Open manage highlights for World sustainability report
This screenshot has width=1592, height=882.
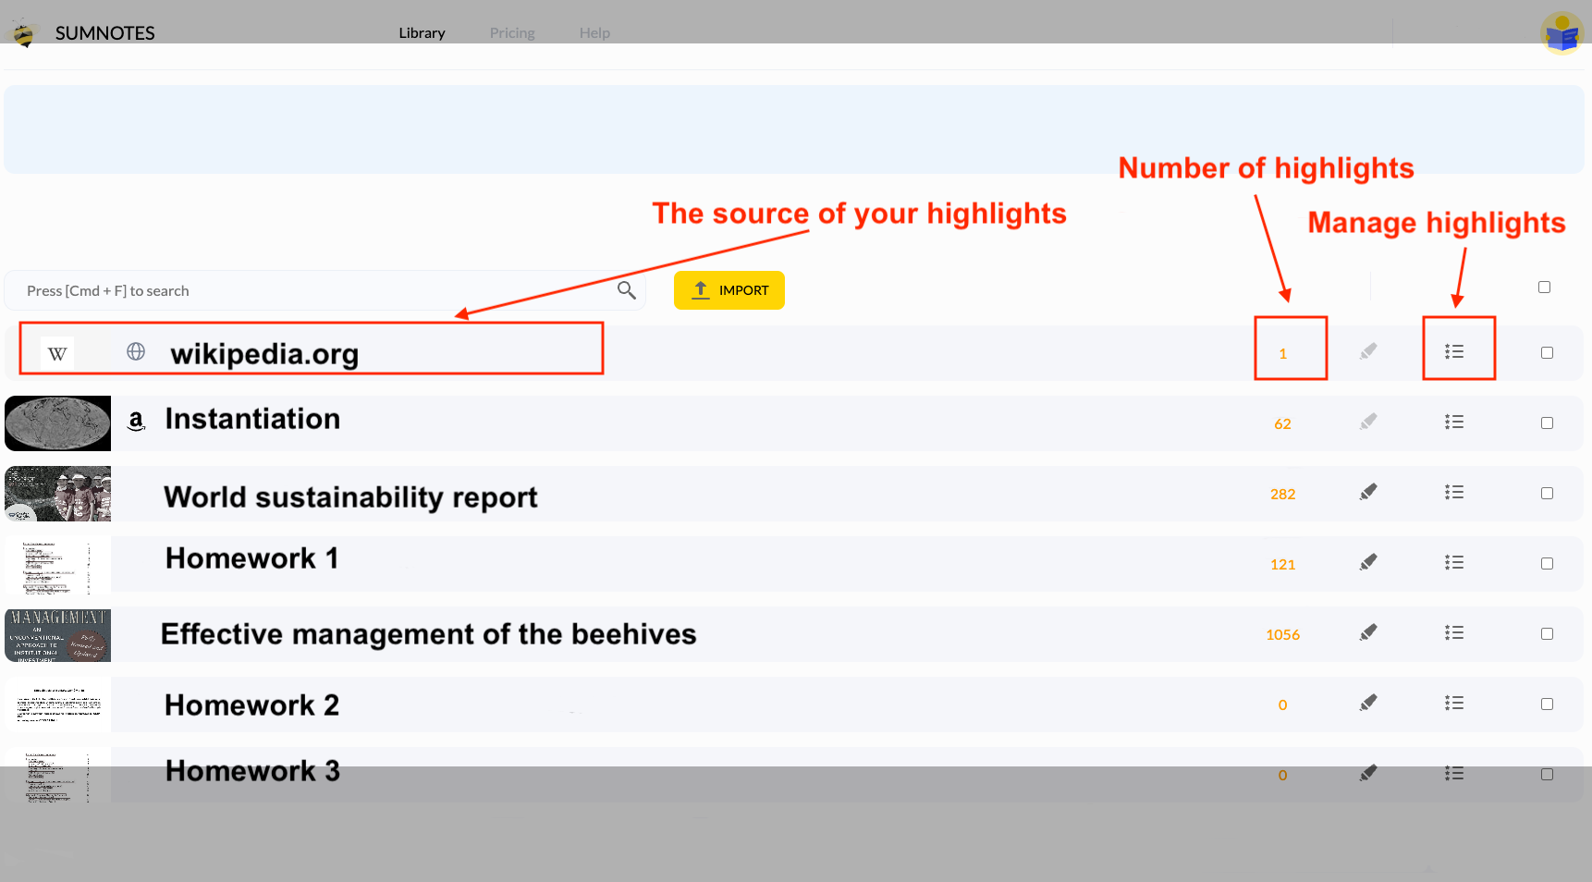(1454, 492)
